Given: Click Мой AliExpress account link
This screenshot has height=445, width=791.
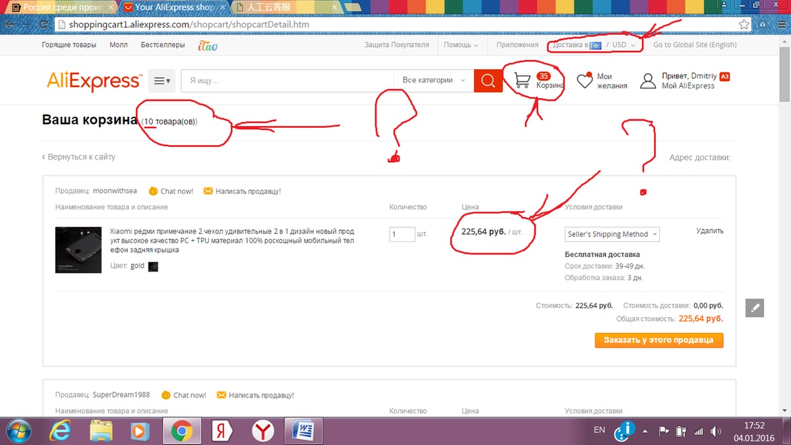Looking at the screenshot, I should point(688,86).
